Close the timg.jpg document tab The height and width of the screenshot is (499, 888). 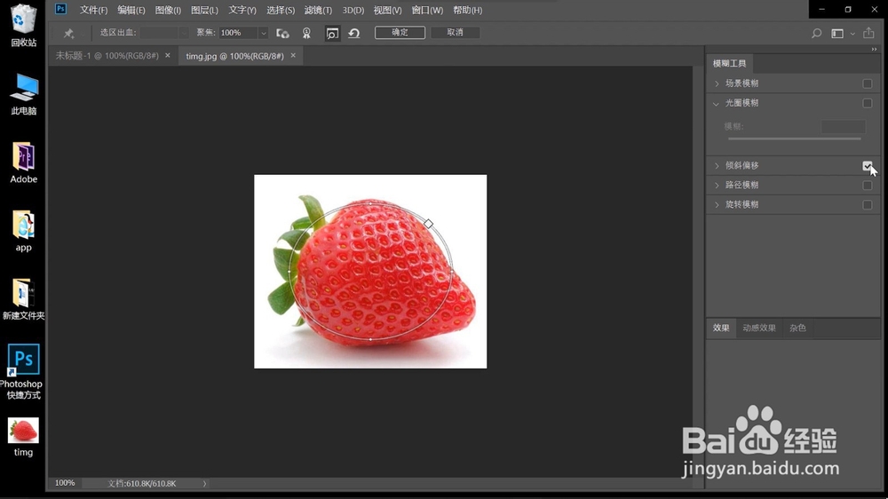click(x=293, y=56)
